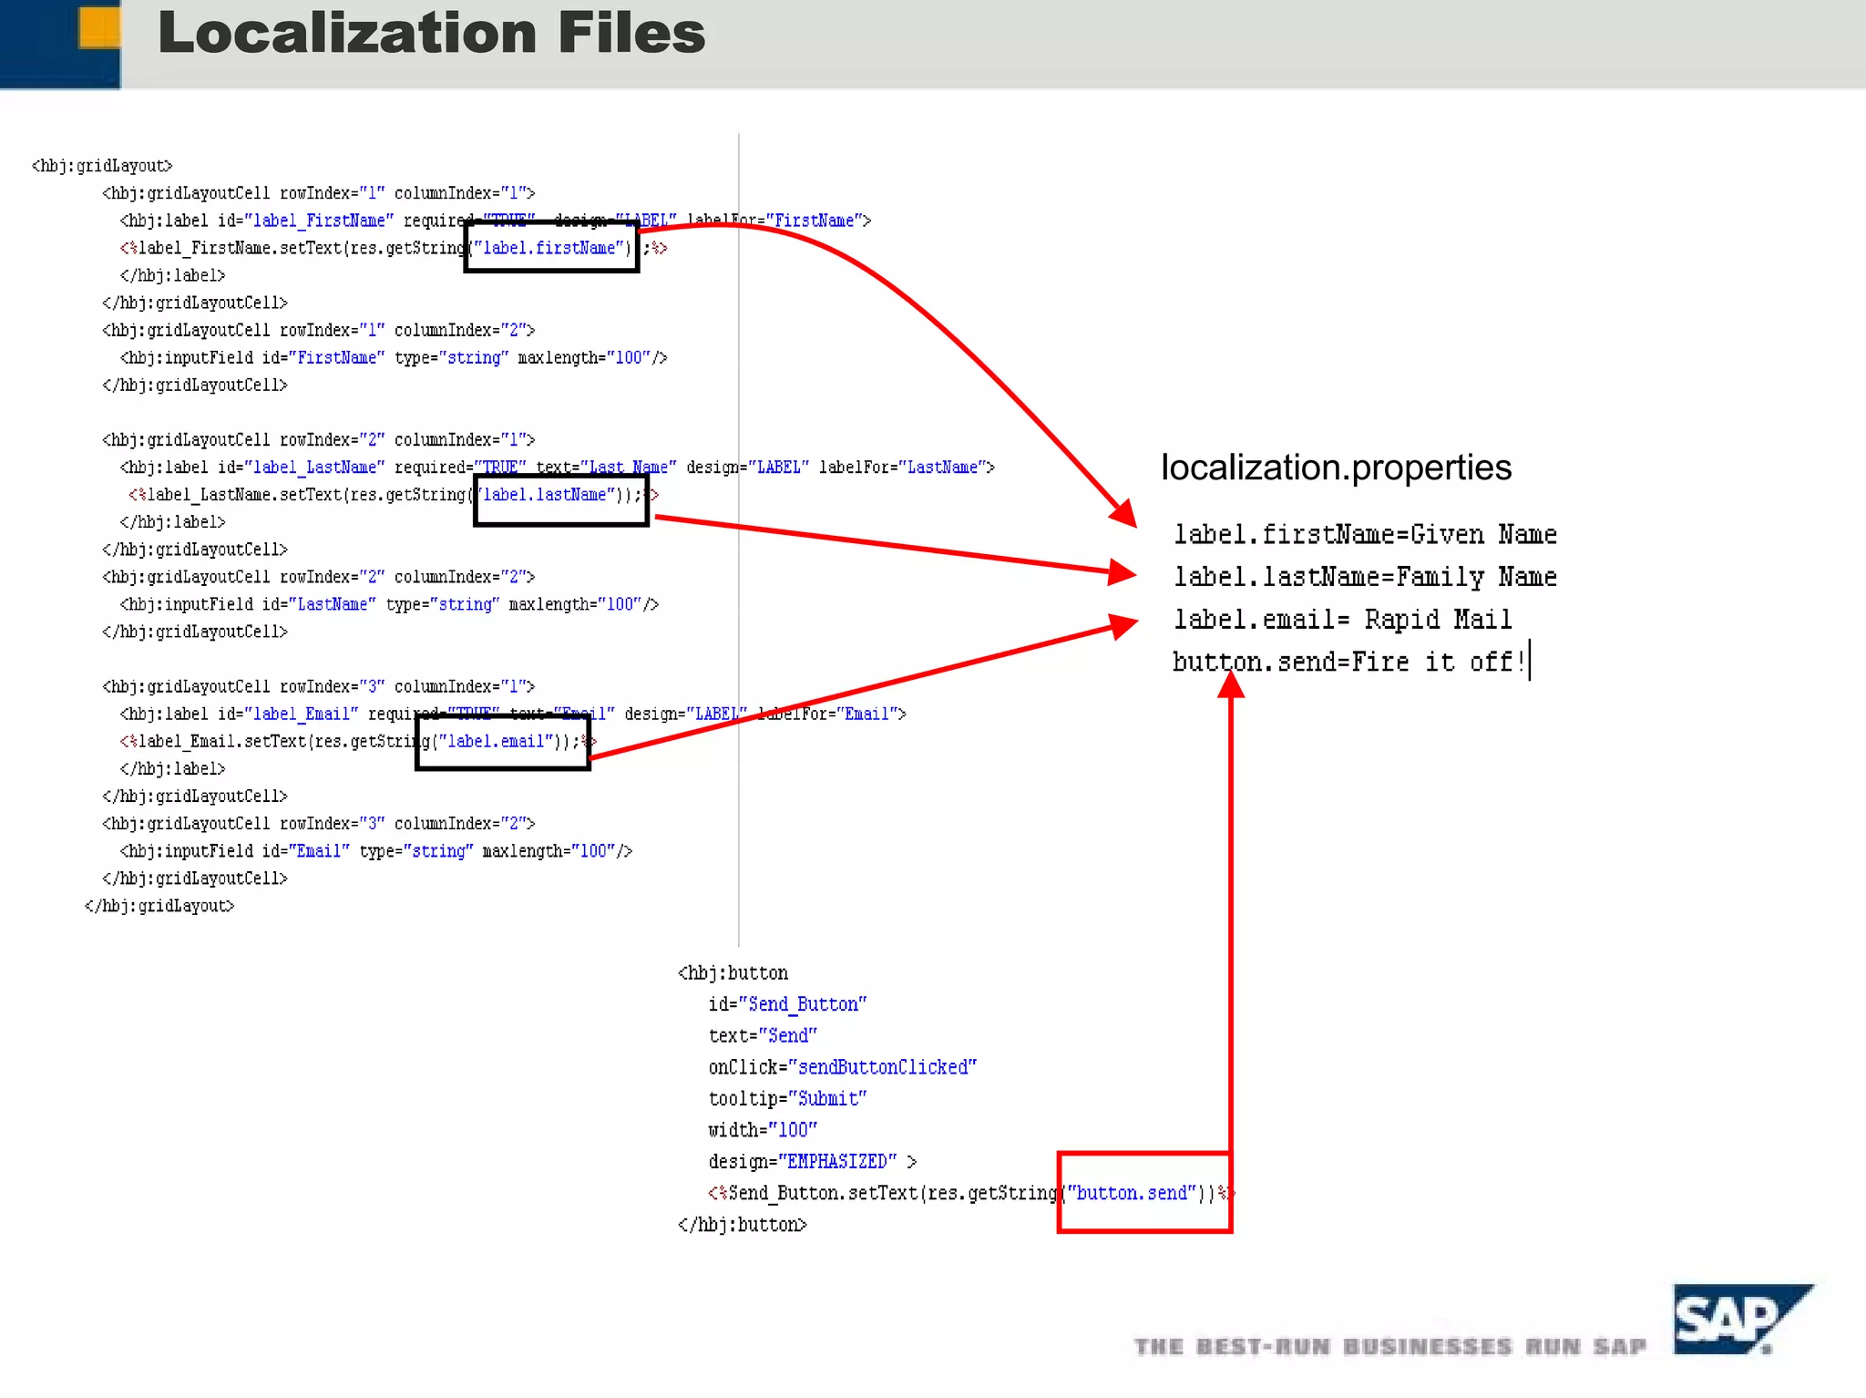Click the "label.lastName" string in the code

pos(549,495)
